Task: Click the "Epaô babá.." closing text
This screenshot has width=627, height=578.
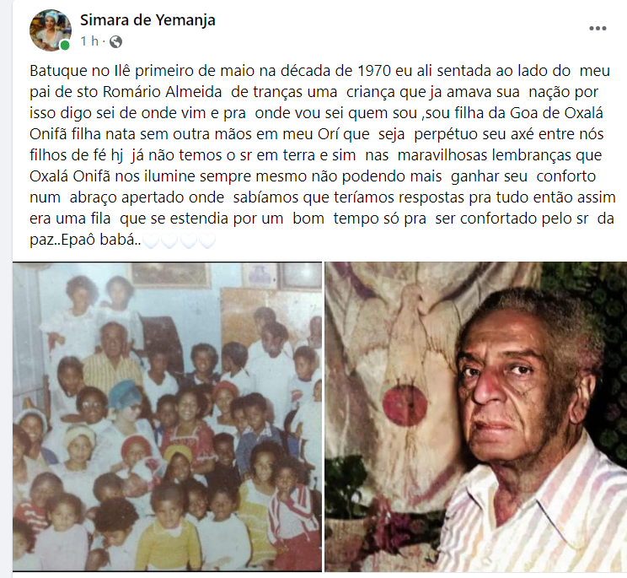Action: [x=85, y=240]
